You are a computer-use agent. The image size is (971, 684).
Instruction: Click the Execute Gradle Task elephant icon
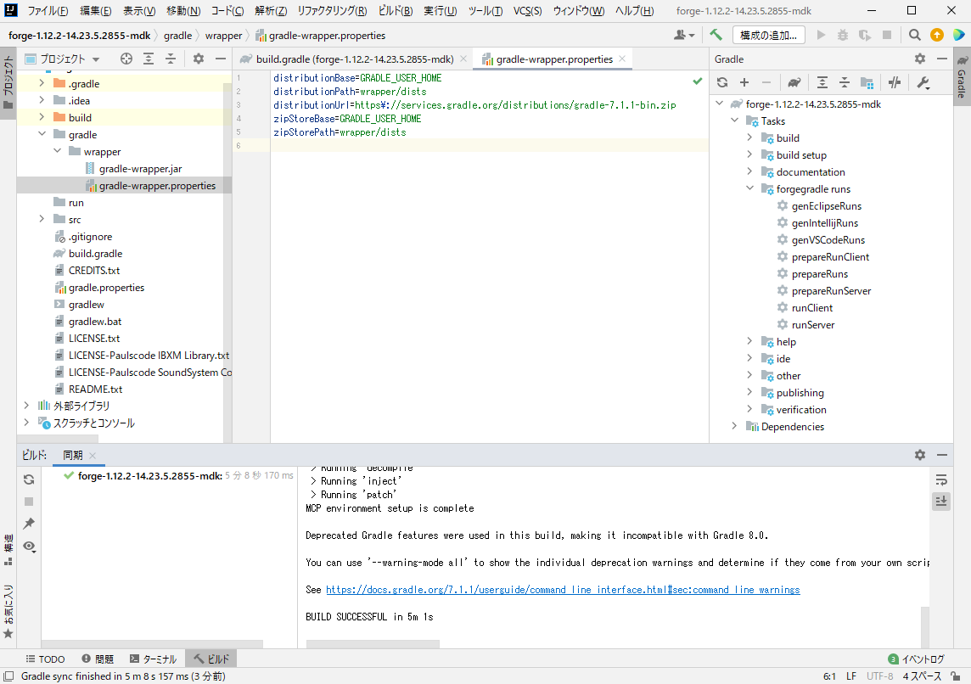coord(794,82)
